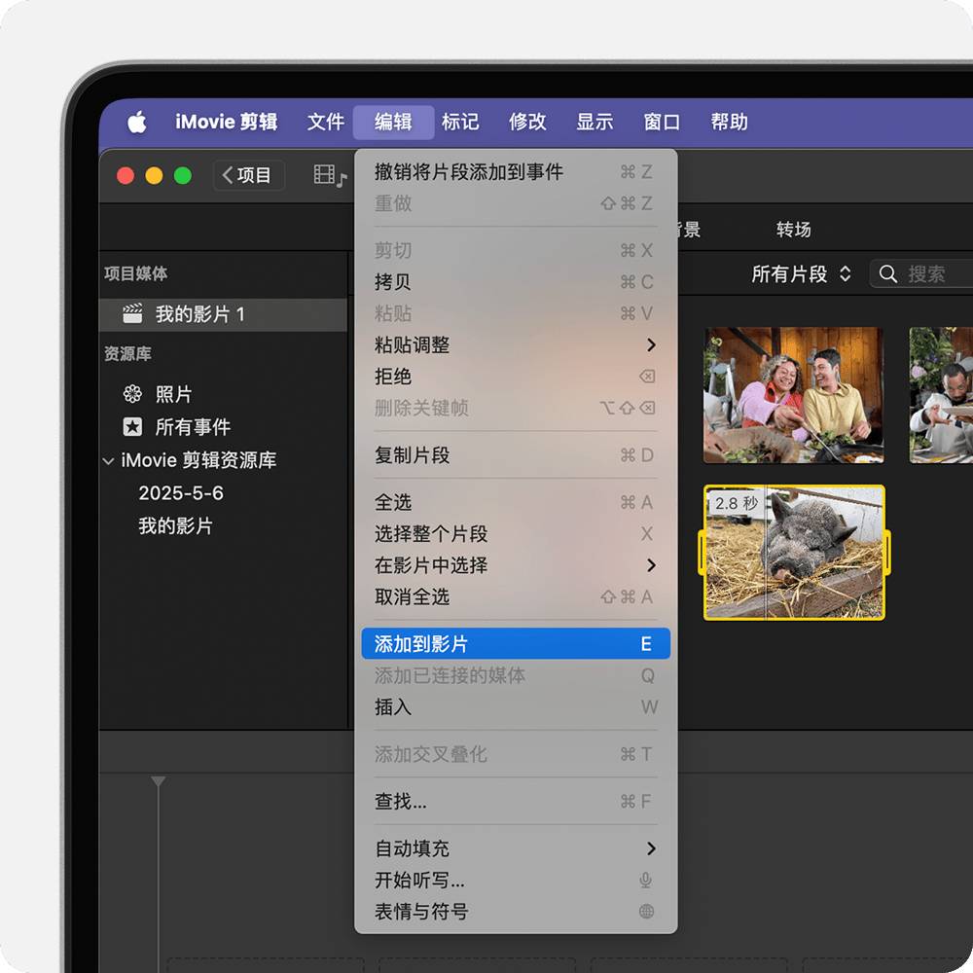Click the 项目媒体 section header

pos(136,273)
